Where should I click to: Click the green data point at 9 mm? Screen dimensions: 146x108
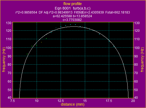click(x=27, y=54)
